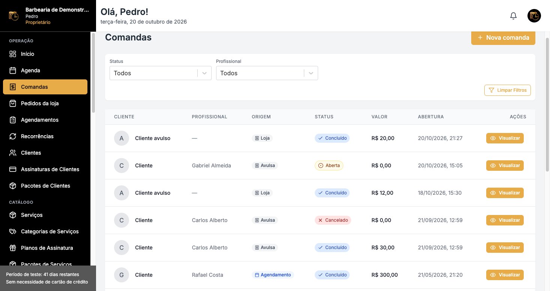Navigate to Clientes page

(45, 153)
